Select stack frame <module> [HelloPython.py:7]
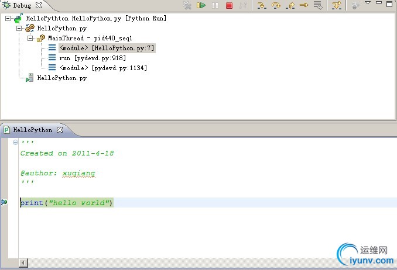Image resolution: width=397 pixels, height=270 pixels. point(107,48)
